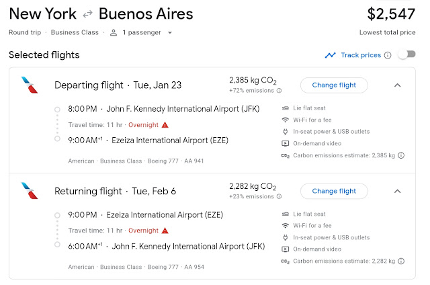
Task: Change the returning flight
Action: pos(334,192)
